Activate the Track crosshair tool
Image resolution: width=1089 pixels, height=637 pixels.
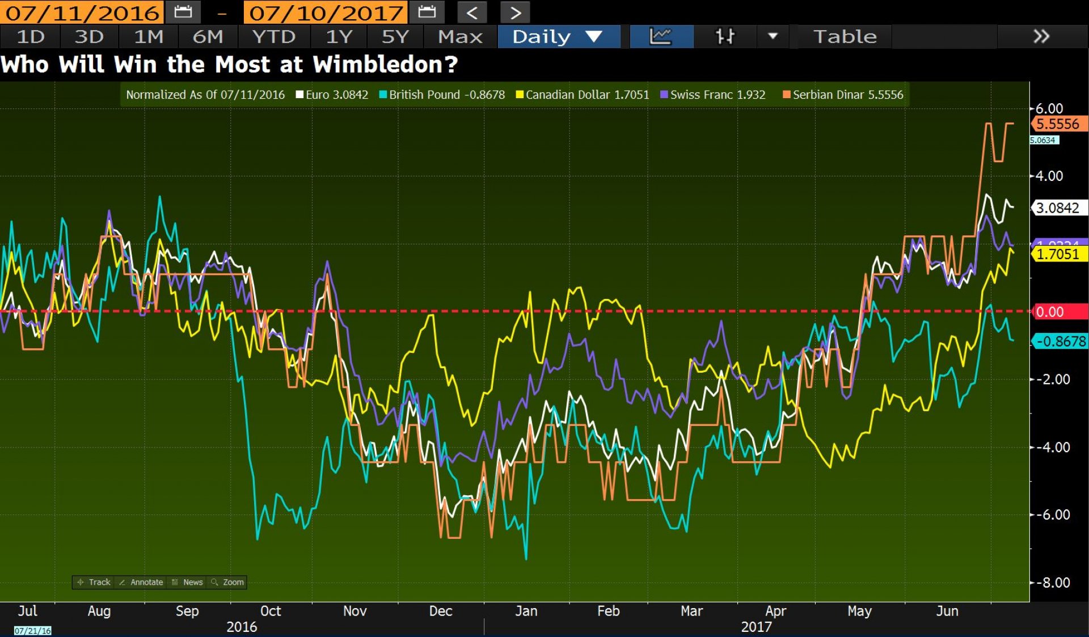pyautogui.click(x=94, y=582)
